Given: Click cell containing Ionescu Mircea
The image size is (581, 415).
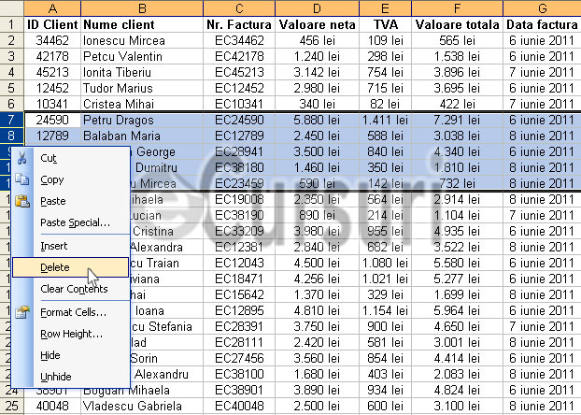Looking at the screenshot, I should (142, 40).
